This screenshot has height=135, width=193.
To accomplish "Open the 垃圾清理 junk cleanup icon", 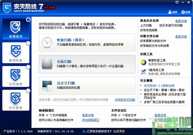I will tap(15, 75).
